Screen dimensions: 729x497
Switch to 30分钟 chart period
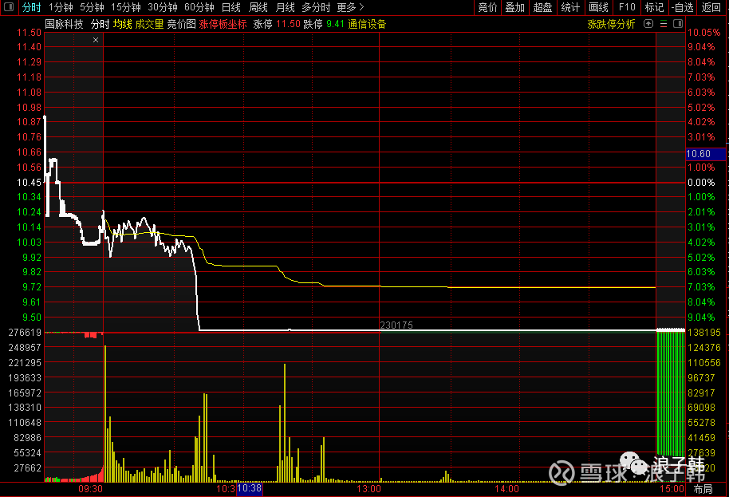coord(162,7)
